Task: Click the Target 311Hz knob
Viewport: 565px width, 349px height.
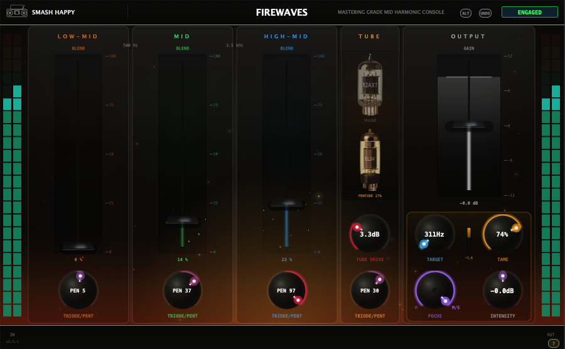Action: tap(434, 234)
